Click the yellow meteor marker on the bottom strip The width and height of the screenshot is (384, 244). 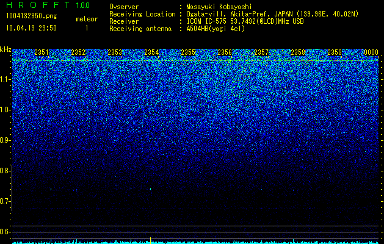(150, 240)
